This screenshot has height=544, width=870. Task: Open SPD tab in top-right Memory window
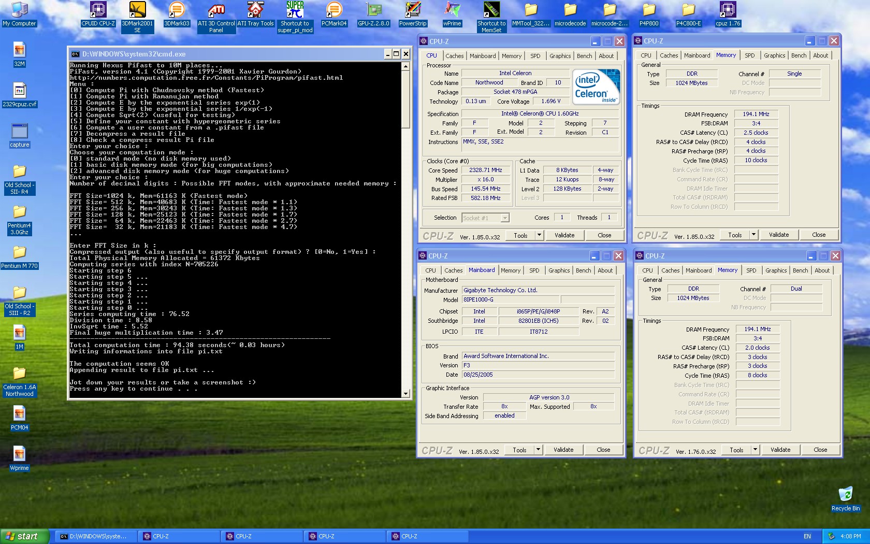[749, 55]
